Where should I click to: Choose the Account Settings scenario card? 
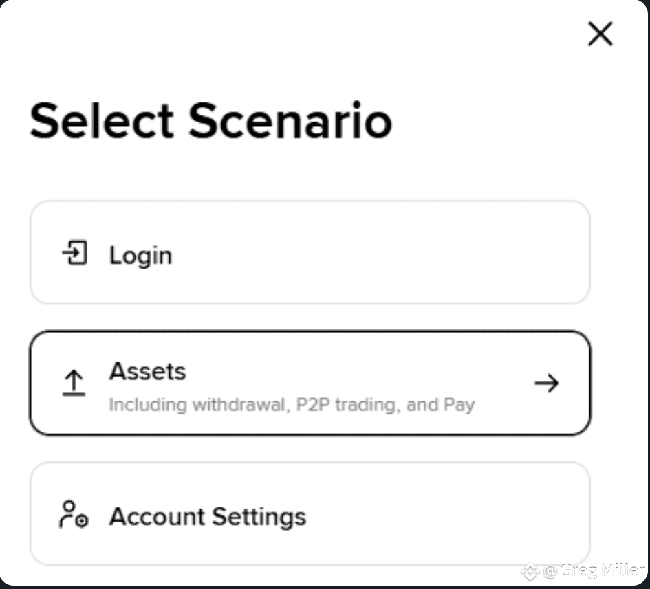310,513
